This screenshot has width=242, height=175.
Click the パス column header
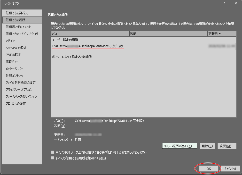90,34
